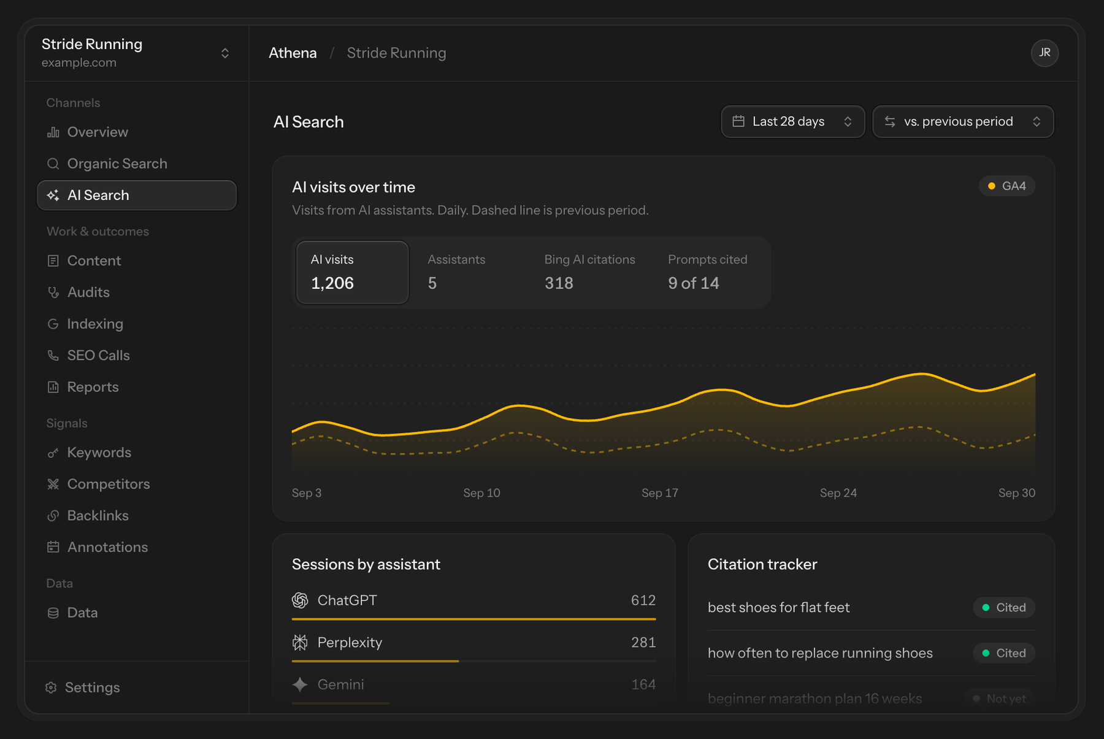Click the Backlinks chain icon
Screen dimensions: 1104x739
pyautogui.click(x=53, y=516)
